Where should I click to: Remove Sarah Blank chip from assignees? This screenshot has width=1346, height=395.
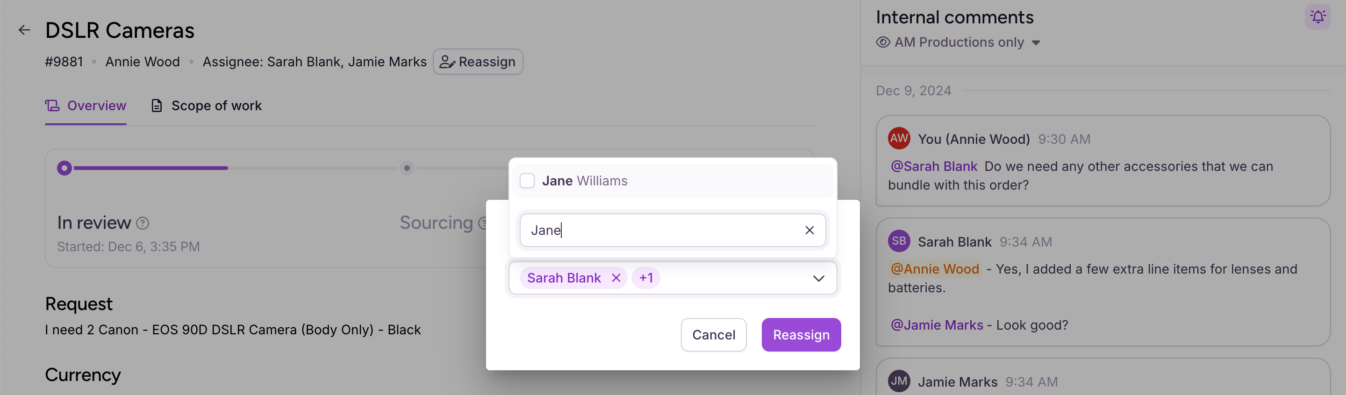[x=616, y=278]
